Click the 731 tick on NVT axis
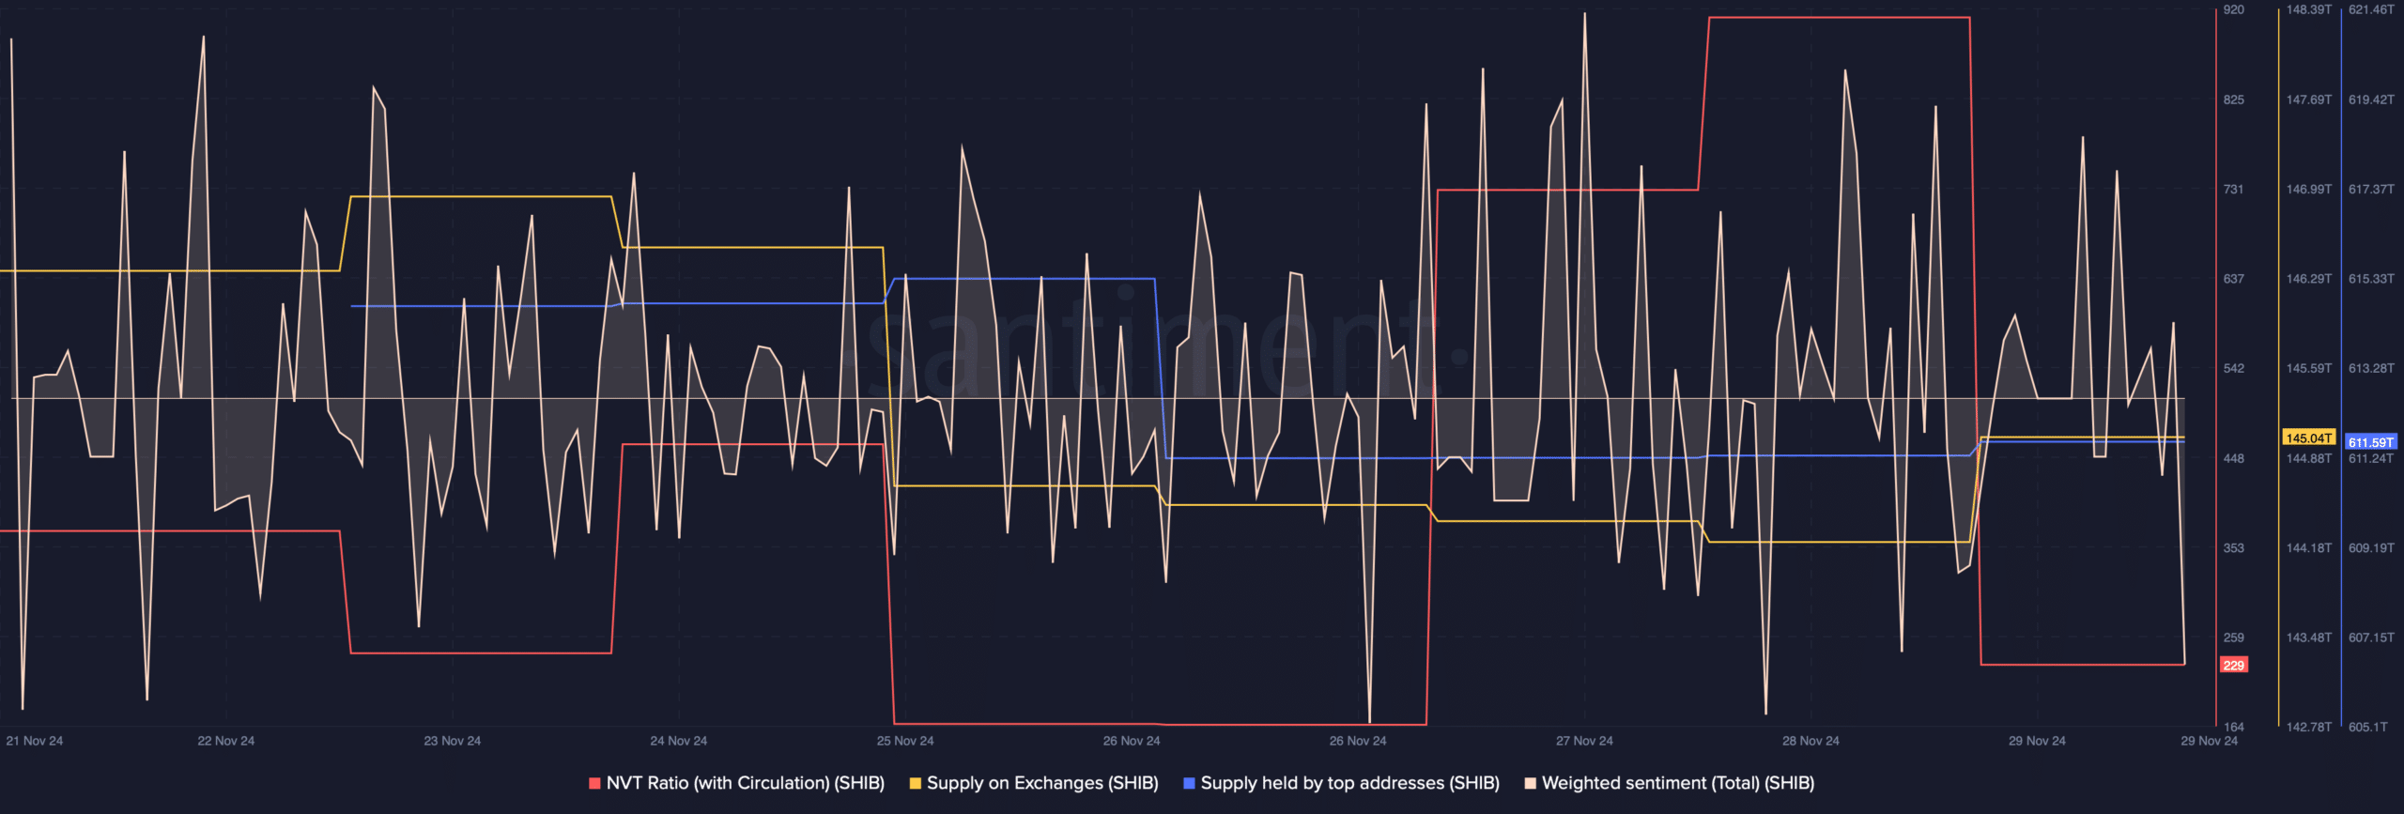Viewport: 2404px width, 814px height. [x=2234, y=190]
